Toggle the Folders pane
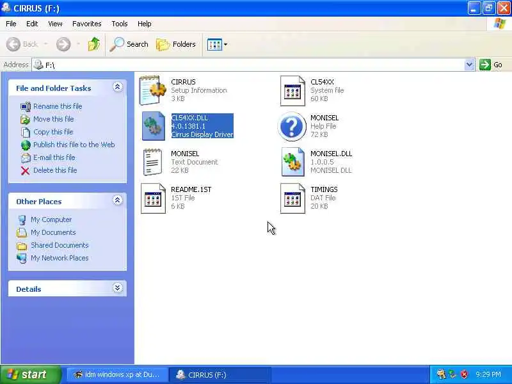This screenshot has height=384, width=512. tap(176, 44)
